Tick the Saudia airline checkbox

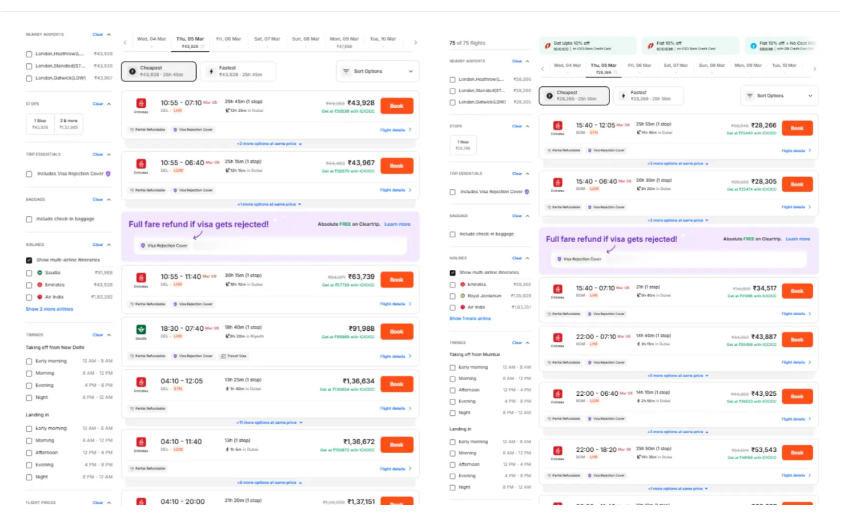tap(29, 273)
